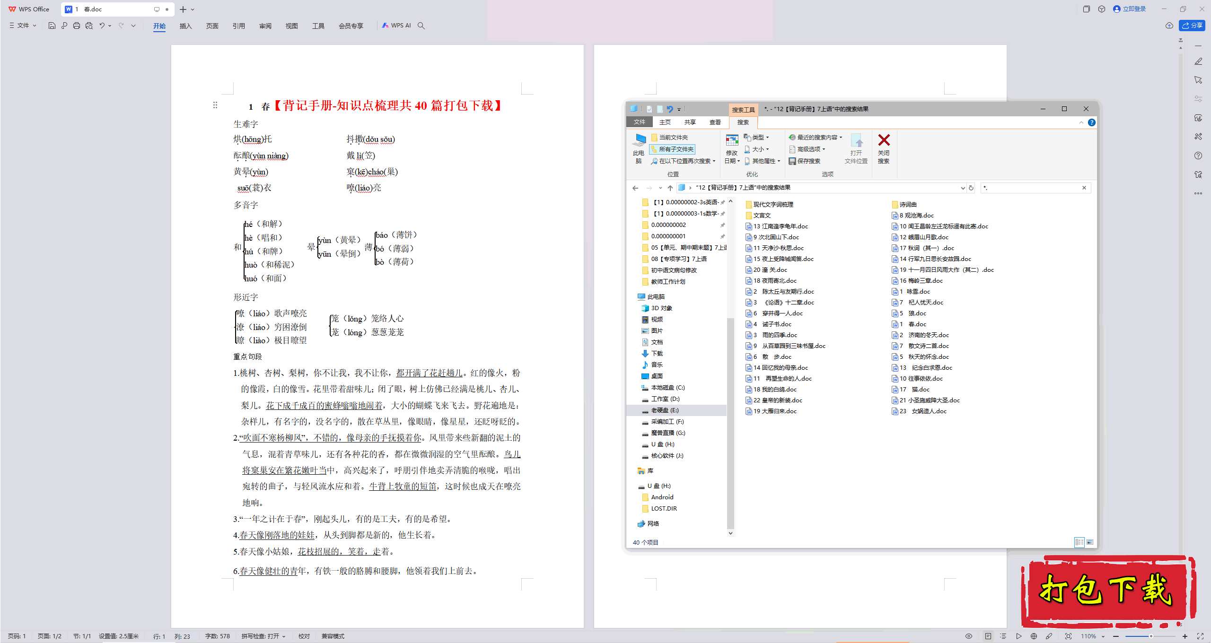Select 老硬盘 (E:) in Explorer tree
Image resolution: width=1211 pixels, height=643 pixels.
[664, 410]
